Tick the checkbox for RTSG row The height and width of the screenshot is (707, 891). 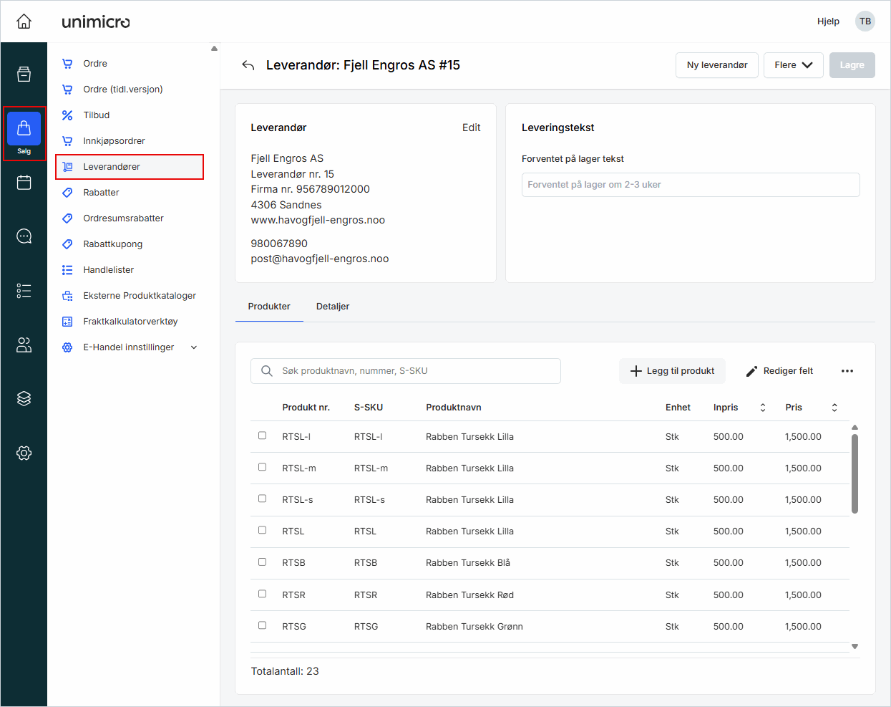pyautogui.click(x=262, y=625)
